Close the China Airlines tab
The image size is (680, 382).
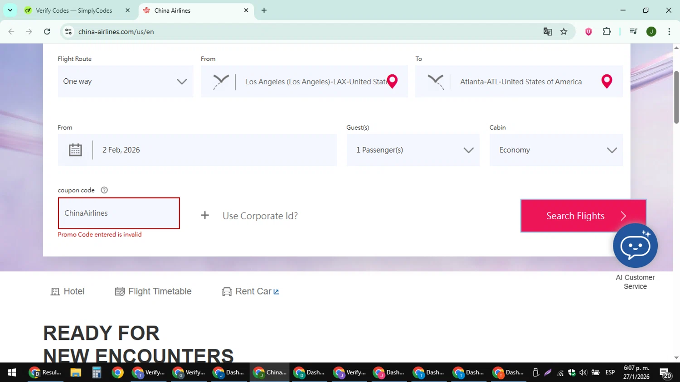tap(246, 10)
